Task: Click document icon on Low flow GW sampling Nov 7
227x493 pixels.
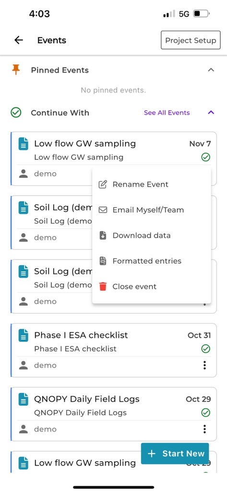Action: coord(24,143)
